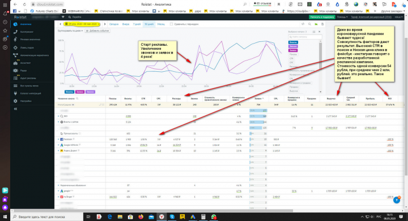Open the highlighted date range dropdown

tap(82, 24)
